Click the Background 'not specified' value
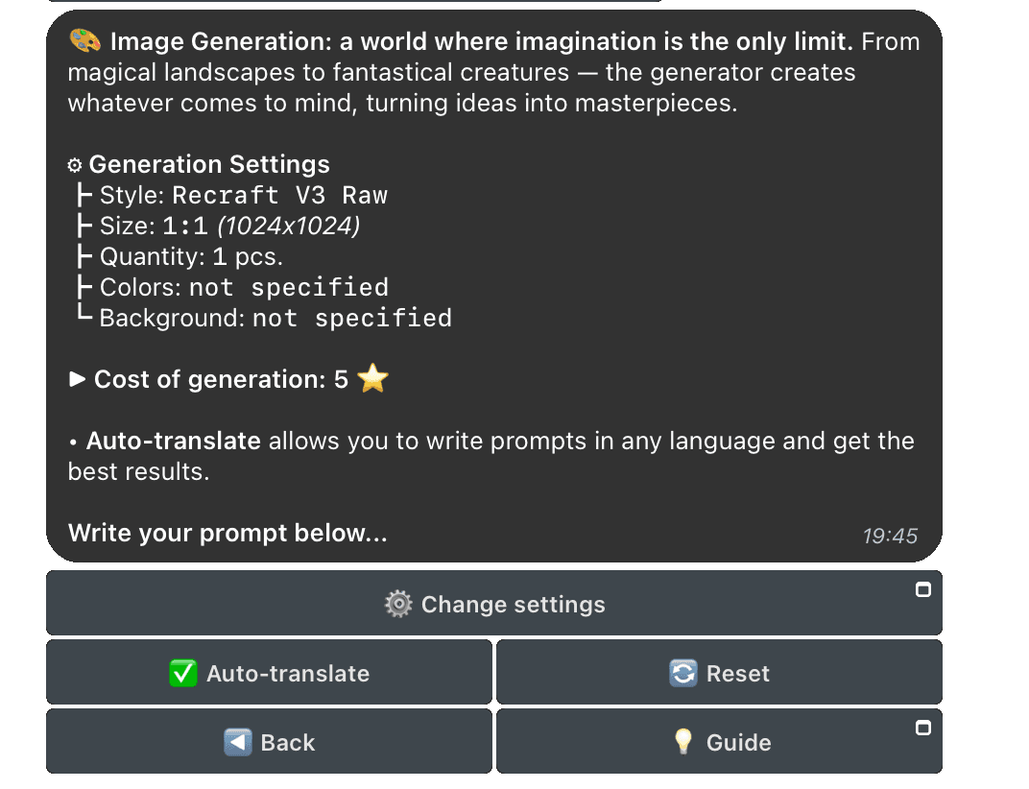 click(351, 319)
